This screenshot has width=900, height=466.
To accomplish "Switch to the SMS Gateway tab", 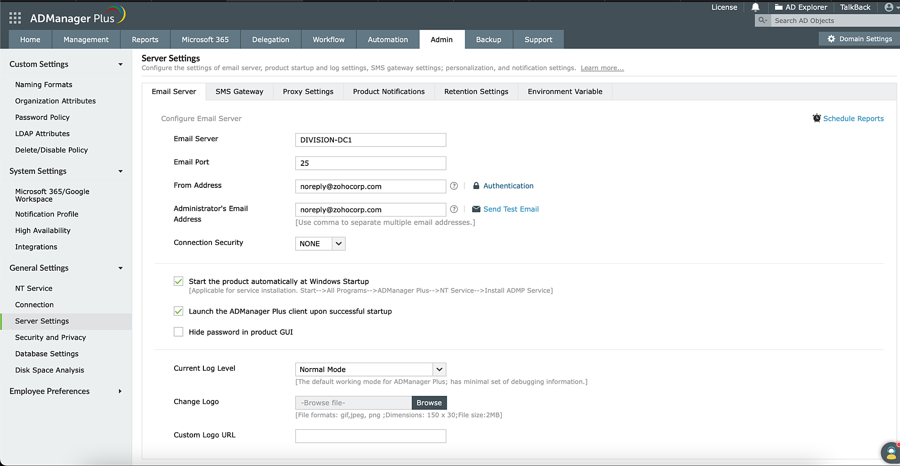I will pos(239,92).
